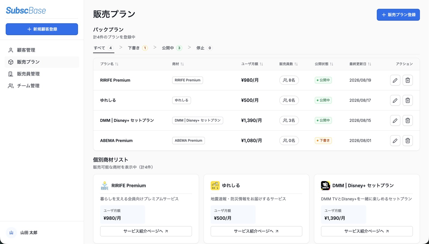Click the 8名 salesperson count badge
The width and height of the screenshot is (429, 244).
[x=289, y=80]
